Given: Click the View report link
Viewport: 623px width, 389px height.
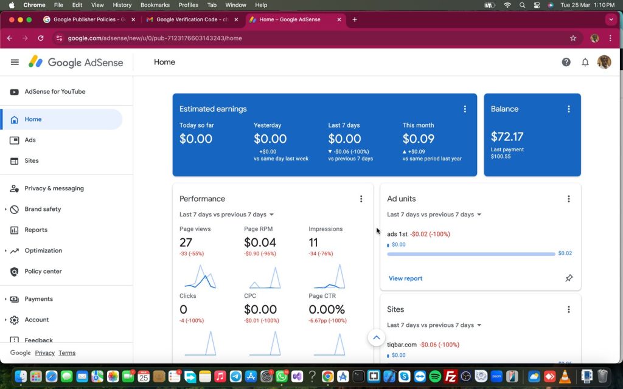Looking at the screenshot, I should tap(405, 278).
